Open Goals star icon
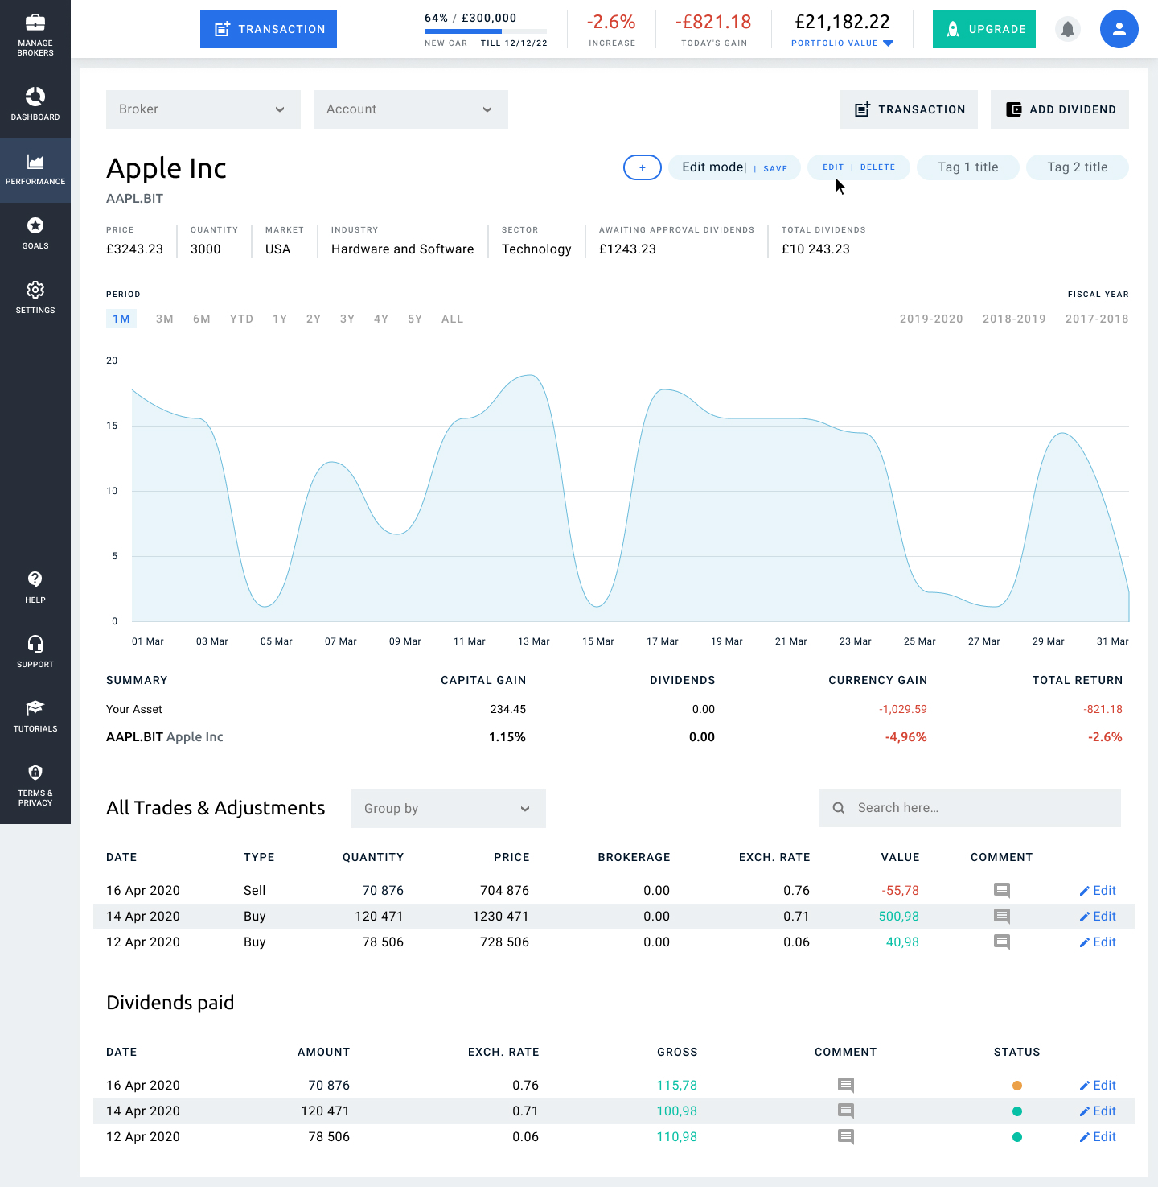Viewport: 1158px width, 1187px height. 35,225
